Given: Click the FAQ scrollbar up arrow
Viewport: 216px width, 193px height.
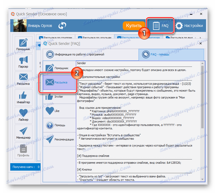Looking at the screenshot, I should tap(202, 63).
